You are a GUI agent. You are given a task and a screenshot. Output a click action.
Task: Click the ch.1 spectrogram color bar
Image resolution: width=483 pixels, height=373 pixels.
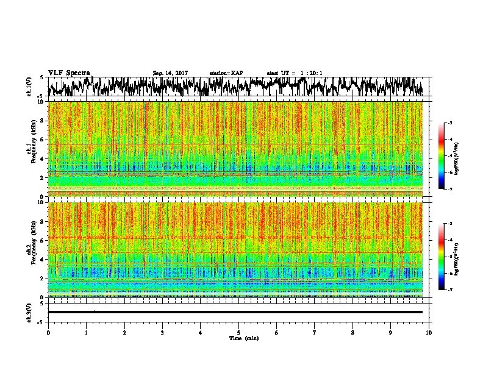click(x=442, y=156)
